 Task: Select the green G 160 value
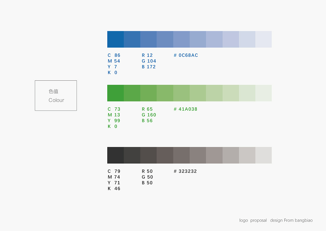point(149,115)
